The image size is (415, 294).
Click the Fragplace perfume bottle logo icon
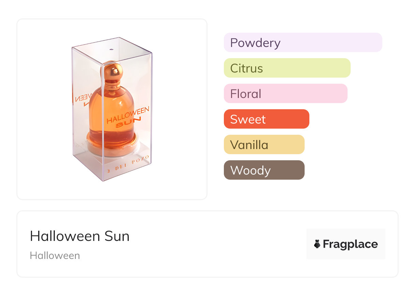(x=317, y=244)
